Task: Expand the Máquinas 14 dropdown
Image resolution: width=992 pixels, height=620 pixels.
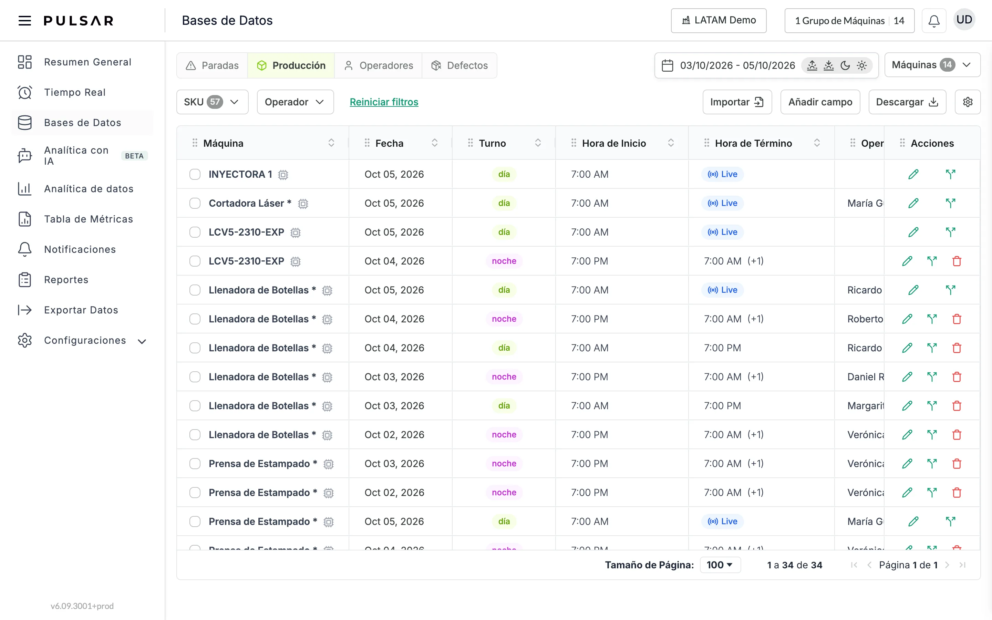Action: pos(932,65)
